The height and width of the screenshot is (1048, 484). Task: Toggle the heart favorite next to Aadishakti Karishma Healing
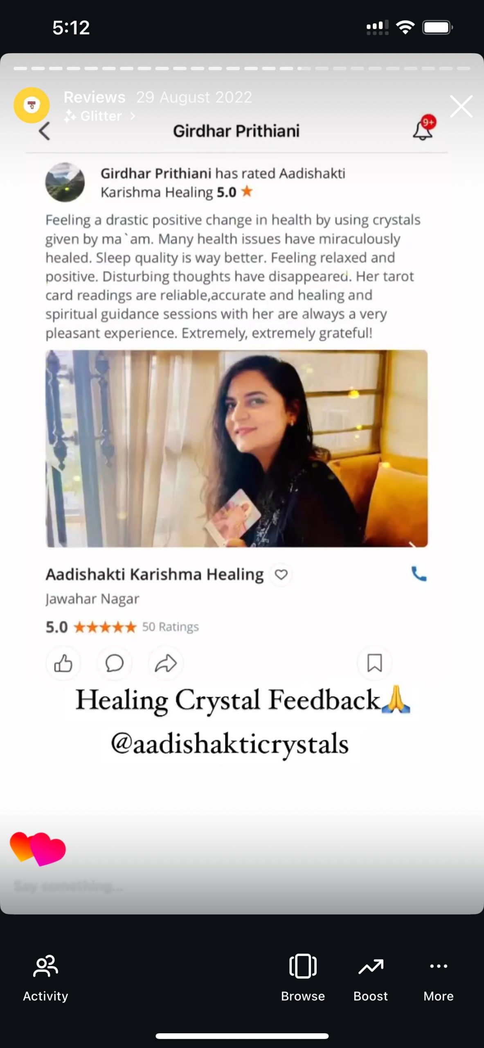pyautogui.click(x=281, y=574)
